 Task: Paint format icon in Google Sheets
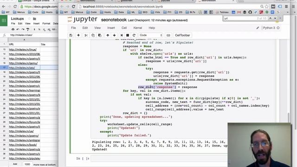[28, 30]
